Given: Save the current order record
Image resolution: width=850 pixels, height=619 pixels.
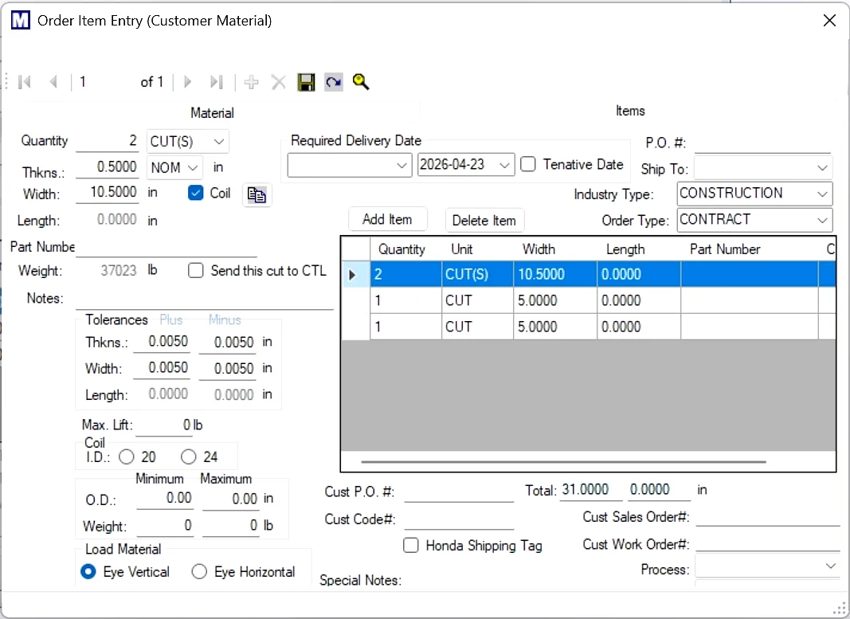Looking at the screenshot, I should (x=306, y=81).
